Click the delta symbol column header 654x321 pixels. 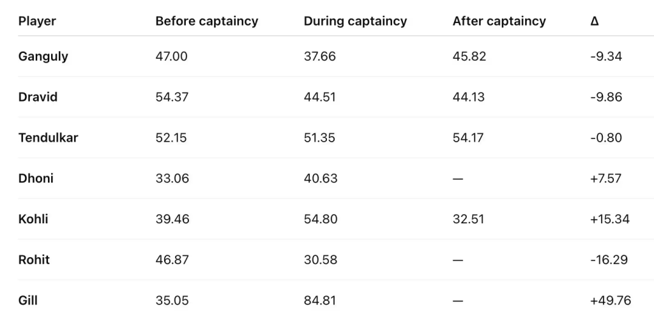point(595,21)
